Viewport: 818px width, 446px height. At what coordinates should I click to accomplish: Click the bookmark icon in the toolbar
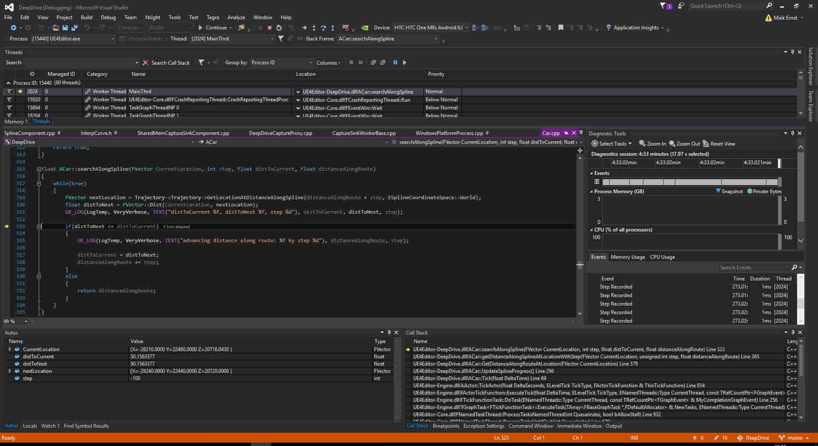(x=561, y=28)
